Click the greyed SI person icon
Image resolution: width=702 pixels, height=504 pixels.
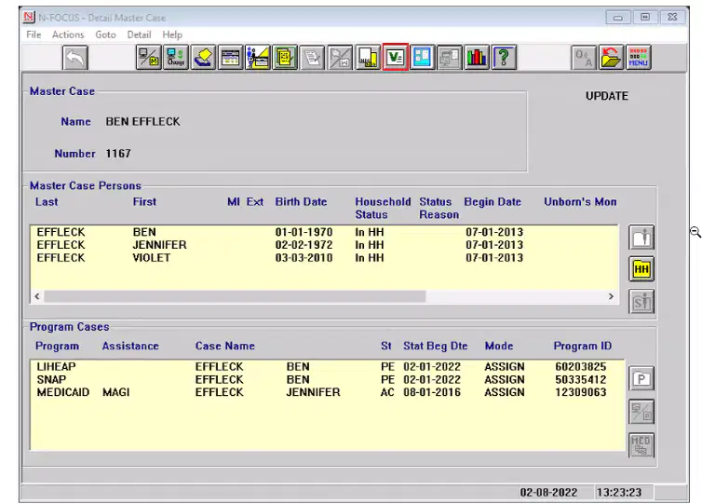(641, 302)
